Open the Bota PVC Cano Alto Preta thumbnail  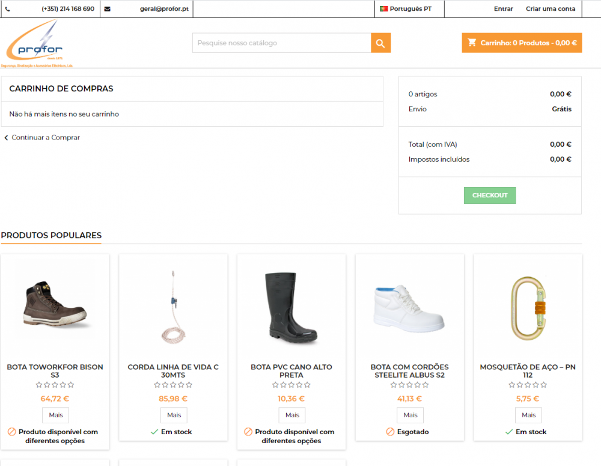[291, 308]
